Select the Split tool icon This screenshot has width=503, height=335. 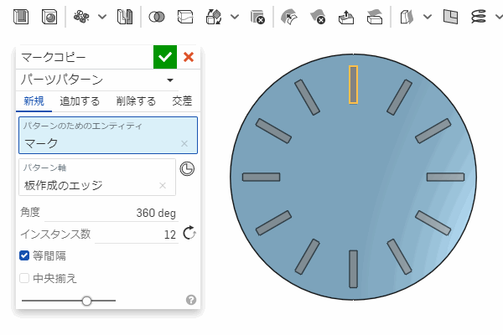coord(185,16)
